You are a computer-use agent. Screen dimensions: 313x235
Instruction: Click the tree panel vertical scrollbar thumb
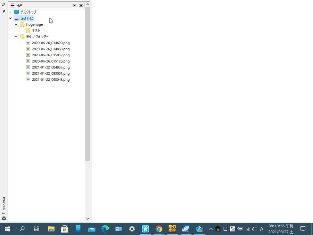(88, 84)
